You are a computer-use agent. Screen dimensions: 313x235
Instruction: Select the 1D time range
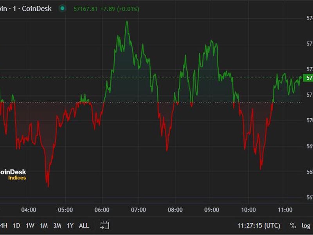click(x=16, y=226)
